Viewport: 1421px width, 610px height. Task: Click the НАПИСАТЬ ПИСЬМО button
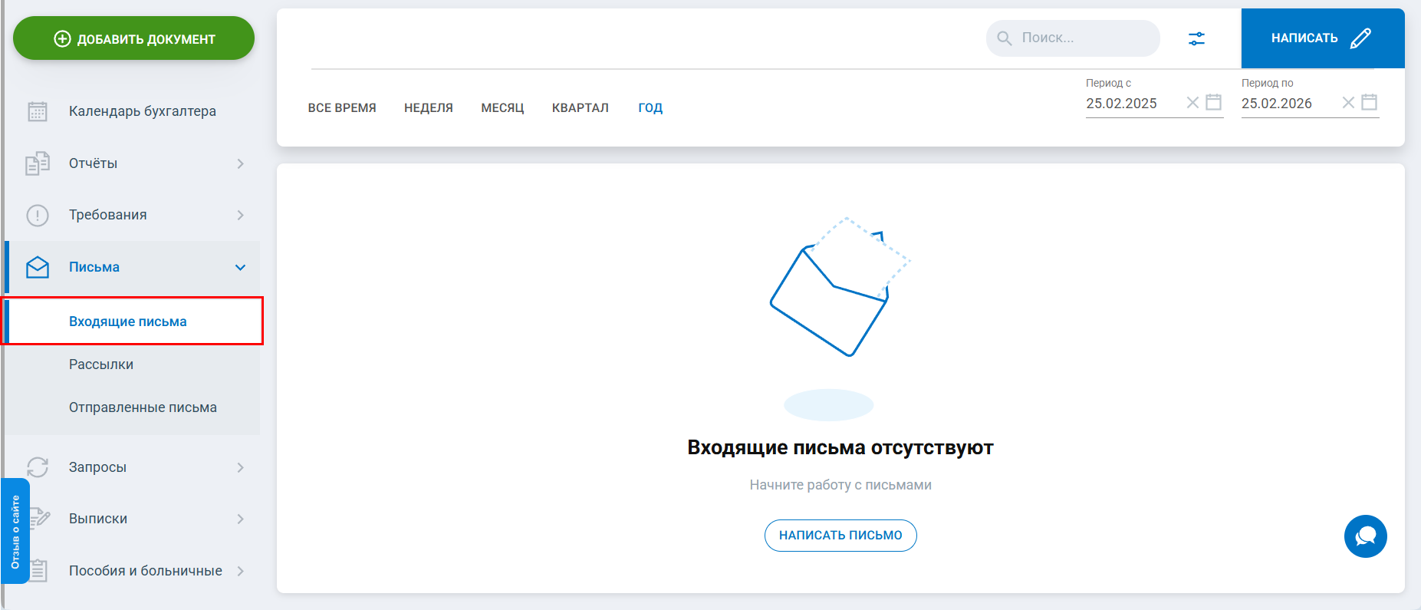[840, 536]
